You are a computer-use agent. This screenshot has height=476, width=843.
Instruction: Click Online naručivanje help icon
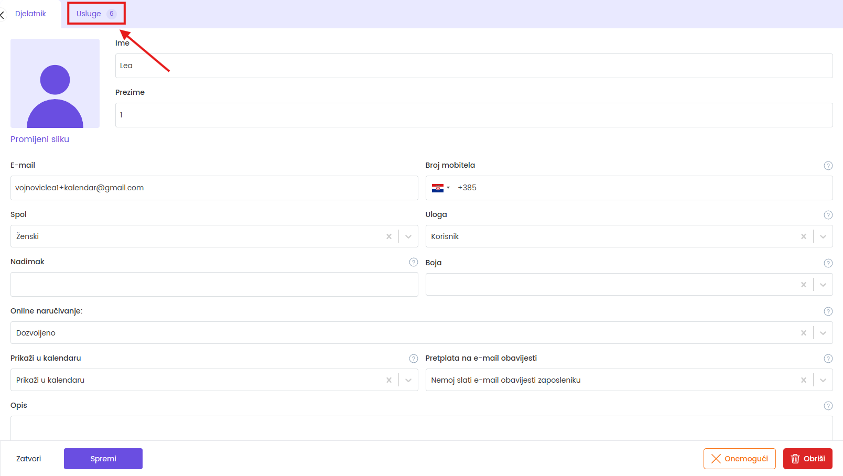pyautogui.click(x=828, y=311)
